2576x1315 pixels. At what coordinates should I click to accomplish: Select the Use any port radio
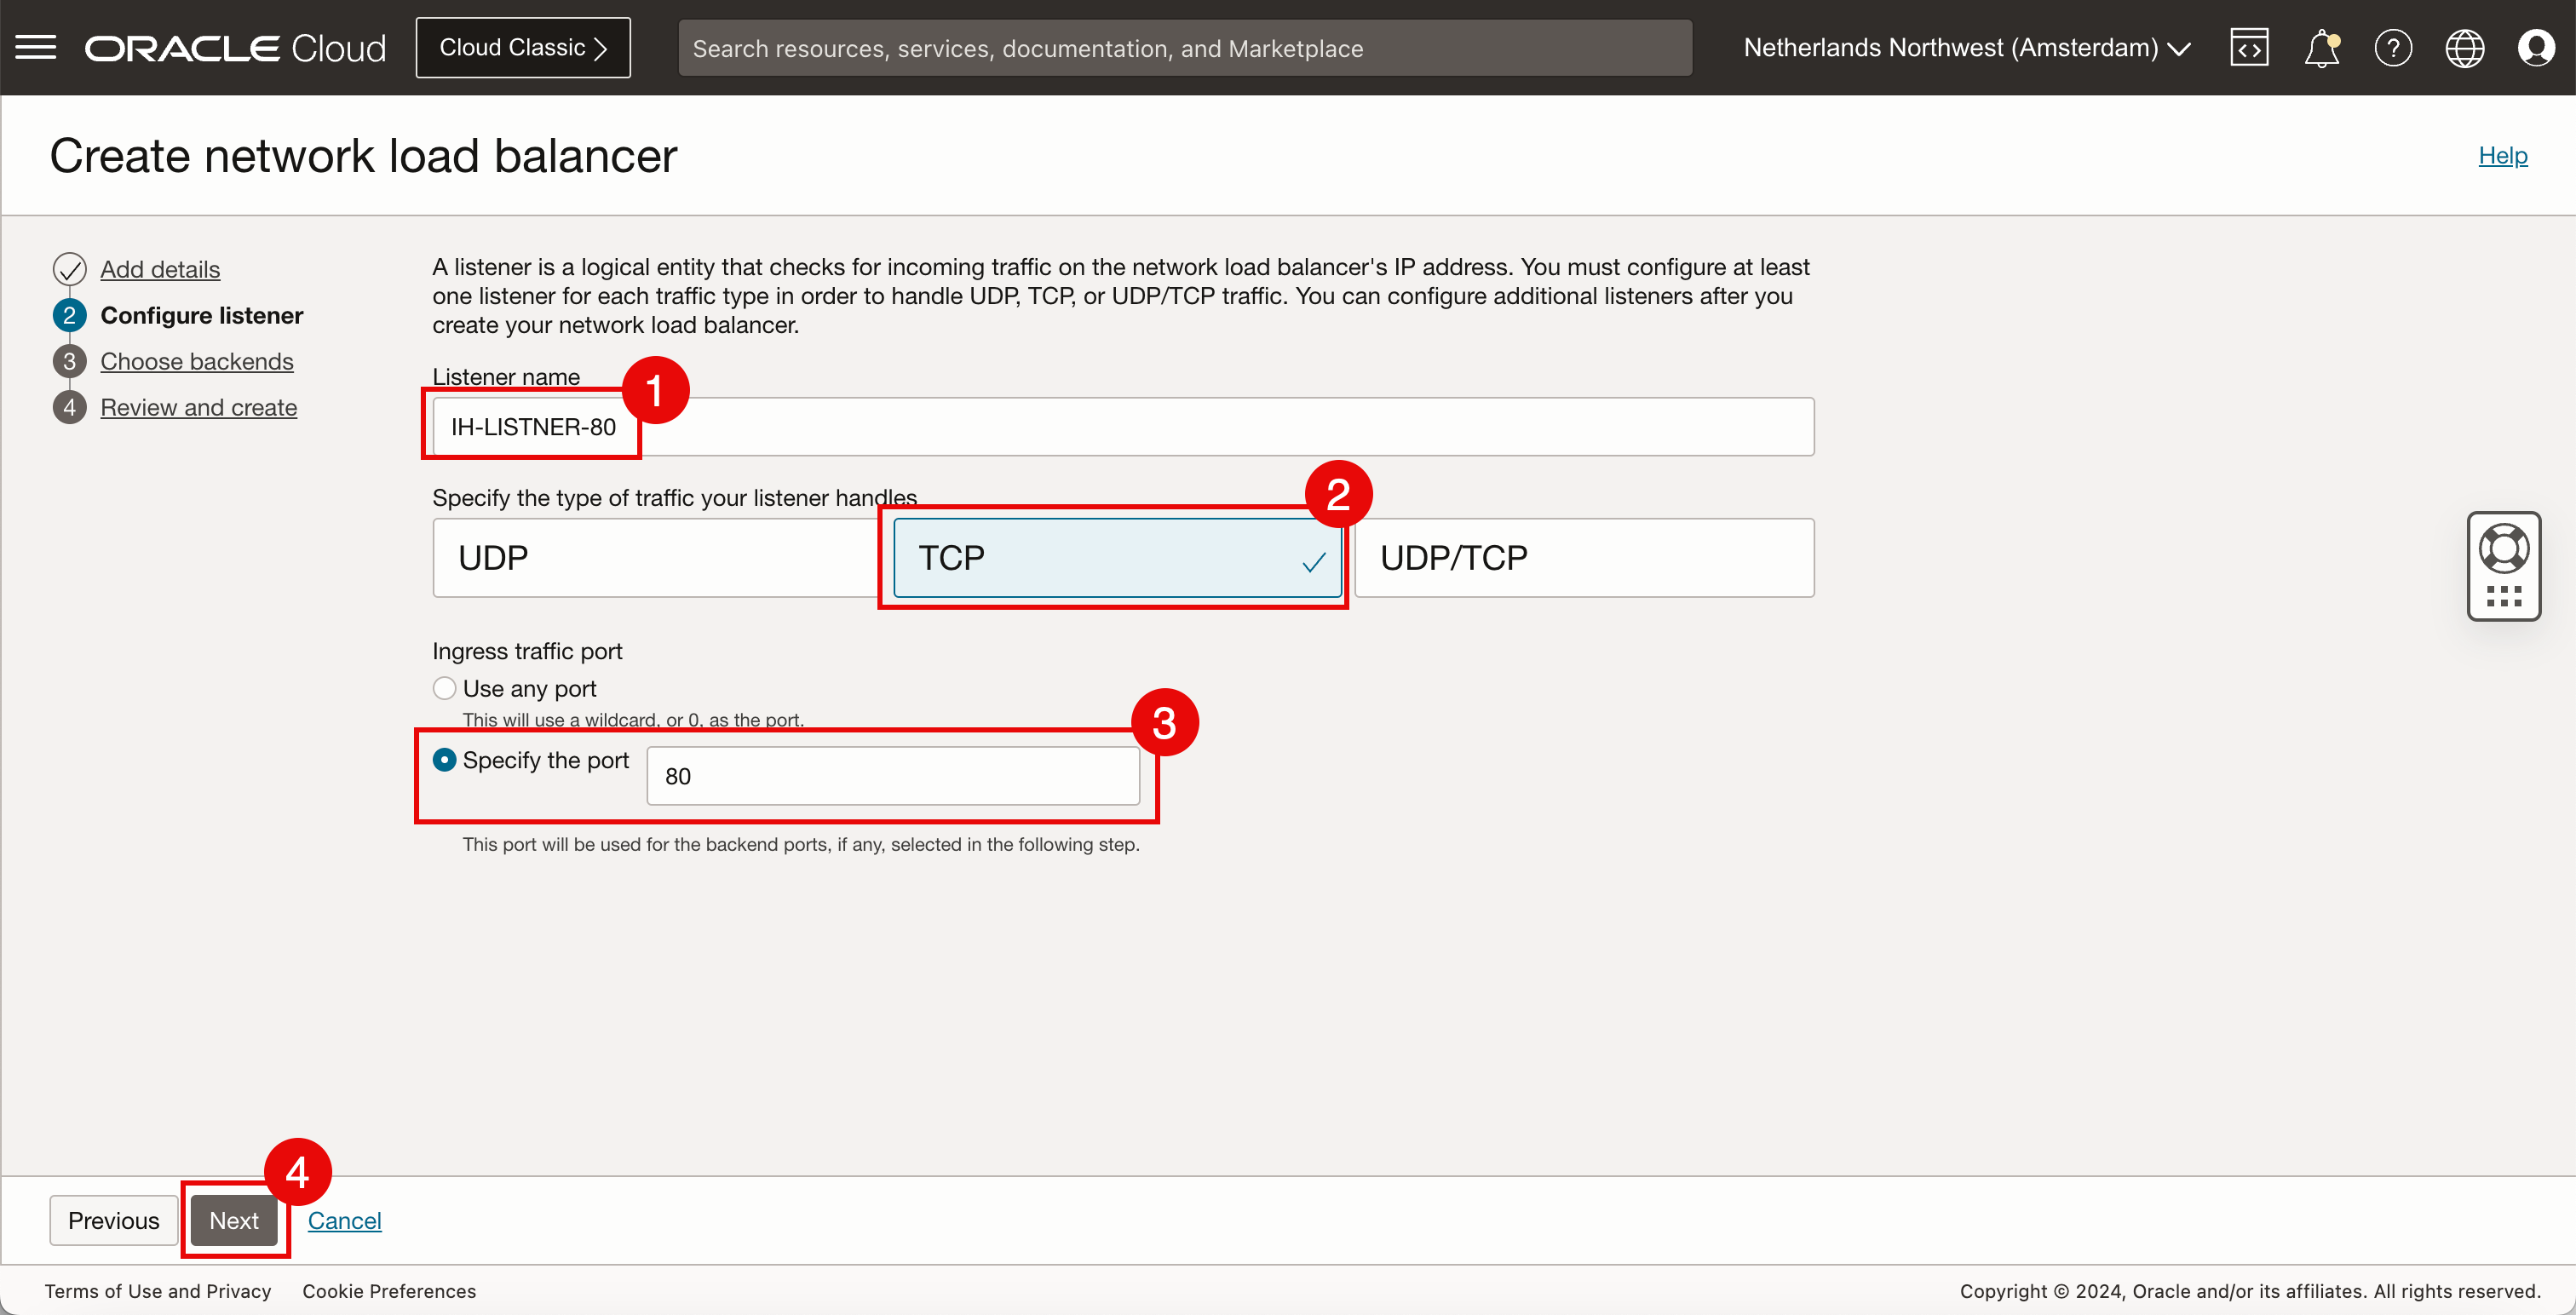444,688
